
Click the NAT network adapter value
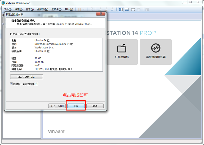37,66
